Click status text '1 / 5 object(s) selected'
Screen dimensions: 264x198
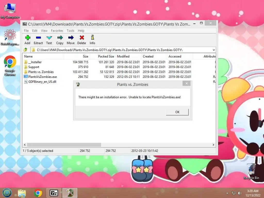tap(38, 151)
